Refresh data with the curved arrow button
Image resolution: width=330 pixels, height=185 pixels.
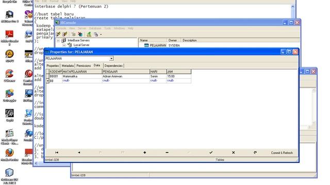255,153
